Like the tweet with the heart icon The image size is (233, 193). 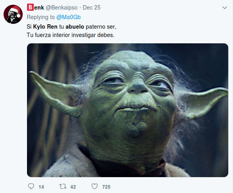[95, 186]
